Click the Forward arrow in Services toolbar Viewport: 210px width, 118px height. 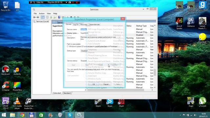coord(38,17)
